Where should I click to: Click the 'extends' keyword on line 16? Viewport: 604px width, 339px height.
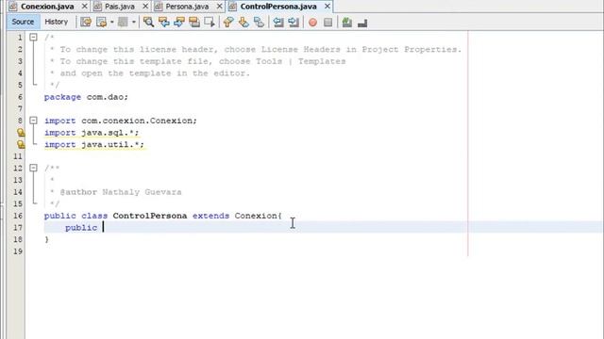(210, 216)
